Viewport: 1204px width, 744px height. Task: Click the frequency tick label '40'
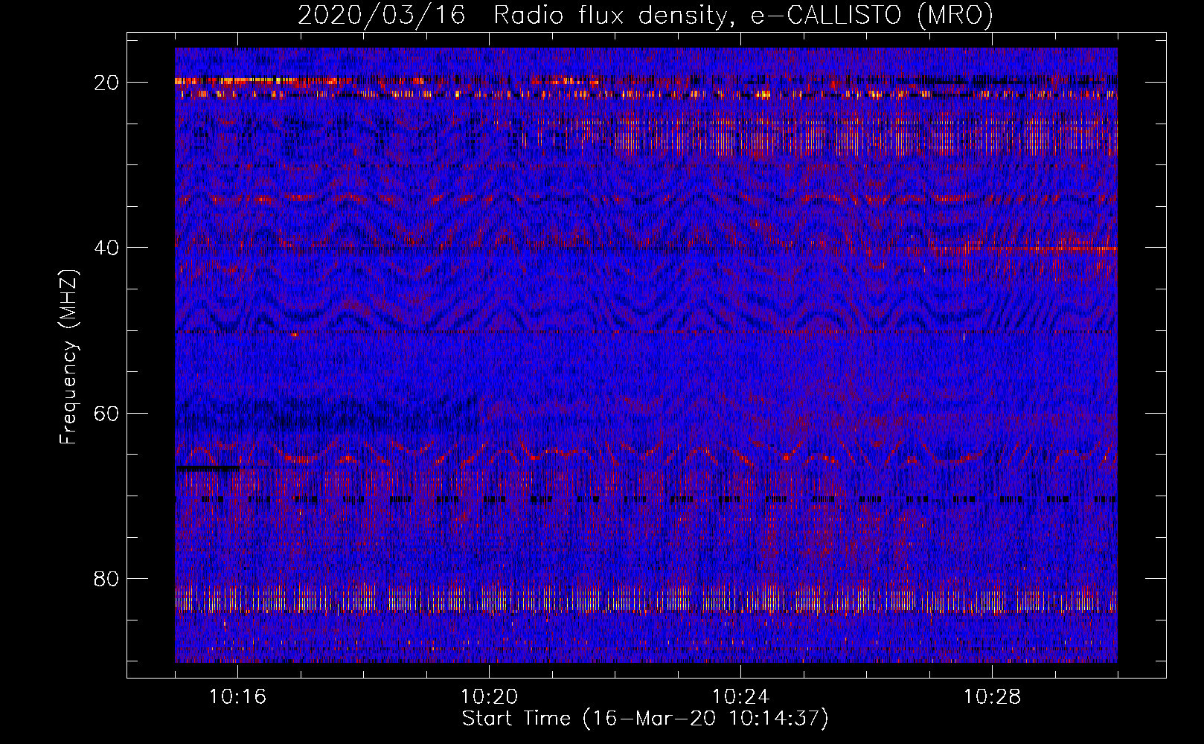[x=106, y=248]
